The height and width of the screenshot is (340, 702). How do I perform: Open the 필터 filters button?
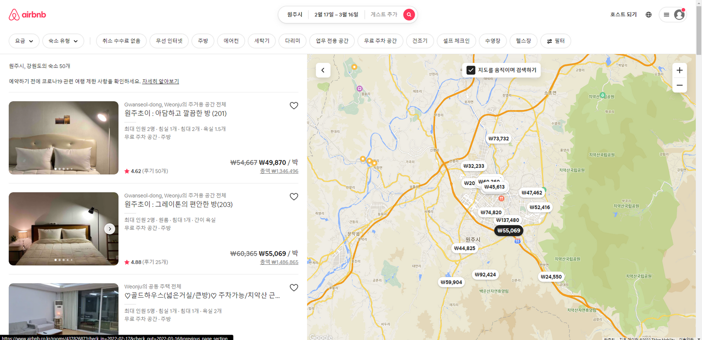pyautogui.click(x=556, y=41)
